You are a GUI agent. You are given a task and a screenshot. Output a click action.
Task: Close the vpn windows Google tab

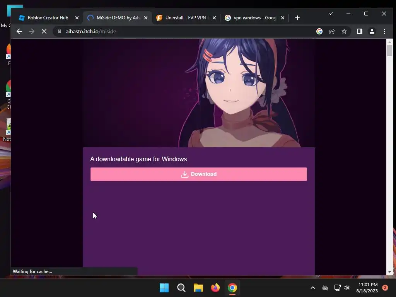click(x=283, y=18)
